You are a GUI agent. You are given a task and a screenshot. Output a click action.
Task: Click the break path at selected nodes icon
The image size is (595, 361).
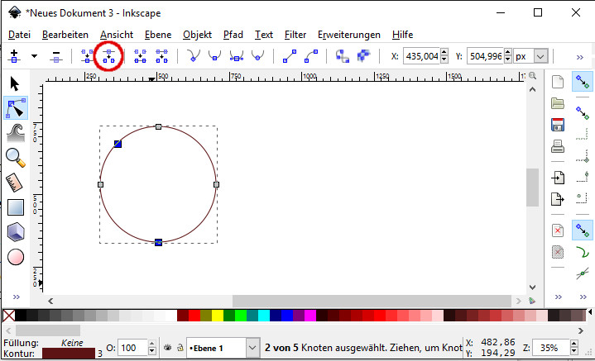pyautogui.click(x=108, y=56)
